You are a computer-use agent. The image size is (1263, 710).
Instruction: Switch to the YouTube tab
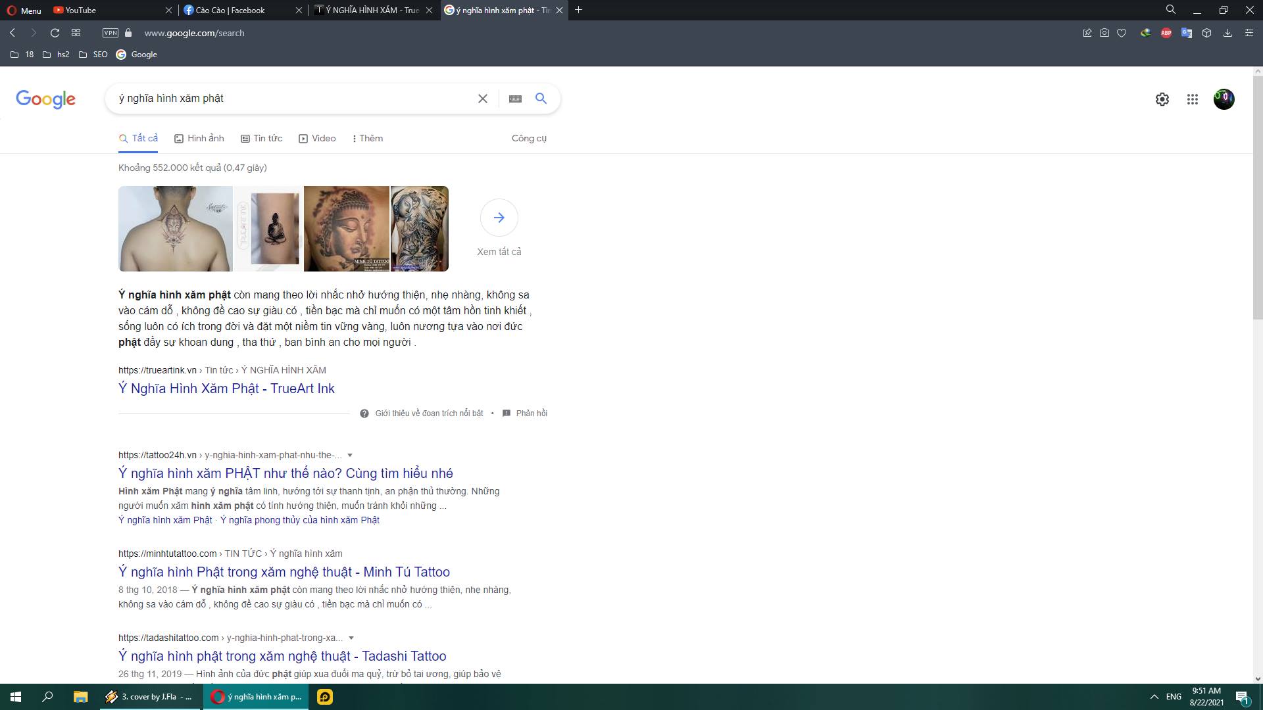112,10
